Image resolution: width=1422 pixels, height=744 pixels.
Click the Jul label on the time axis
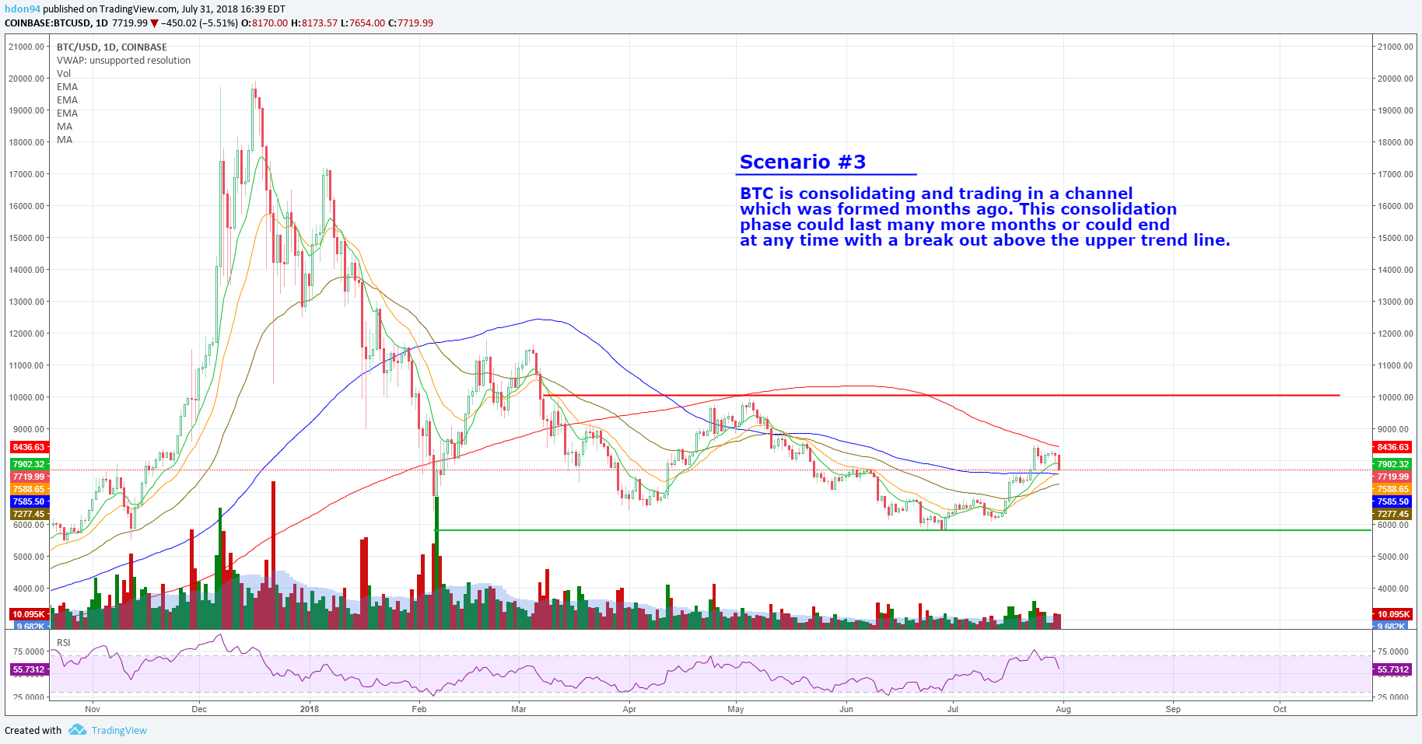point(952,709)
